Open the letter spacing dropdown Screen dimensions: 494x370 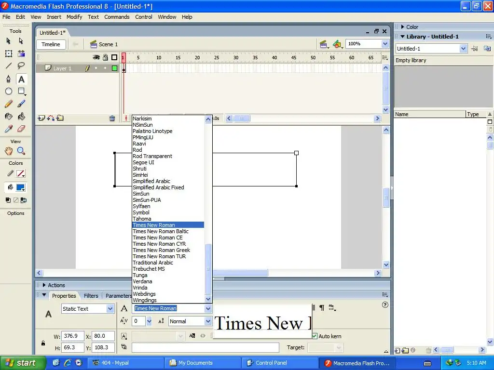[149, 321]
